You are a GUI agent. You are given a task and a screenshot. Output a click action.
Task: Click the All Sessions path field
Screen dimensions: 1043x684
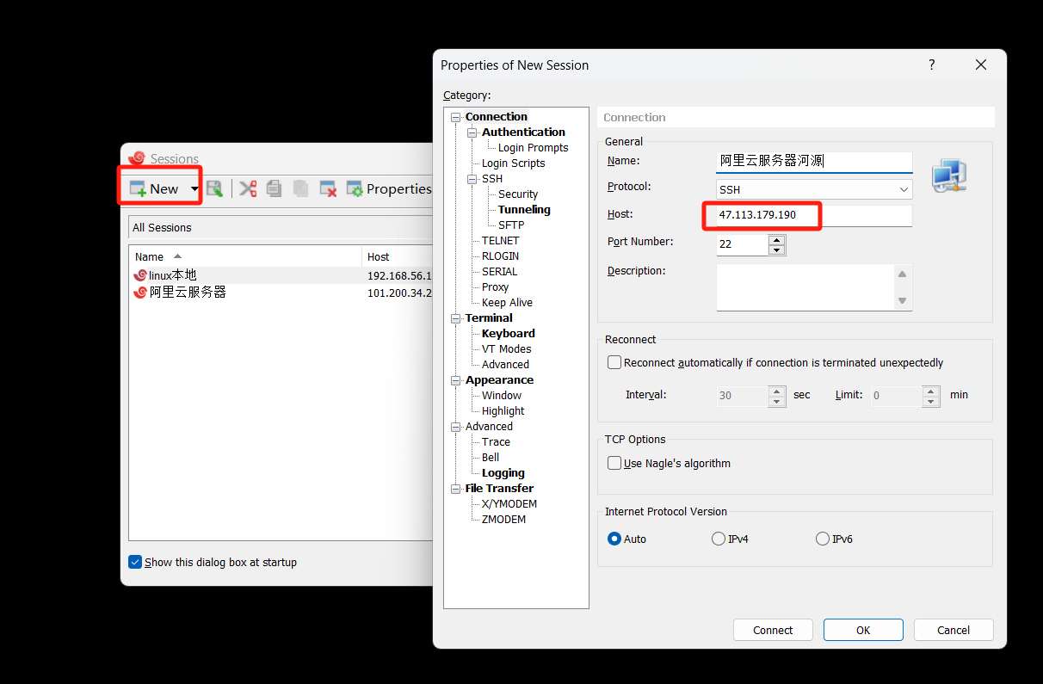pos(281,227)
